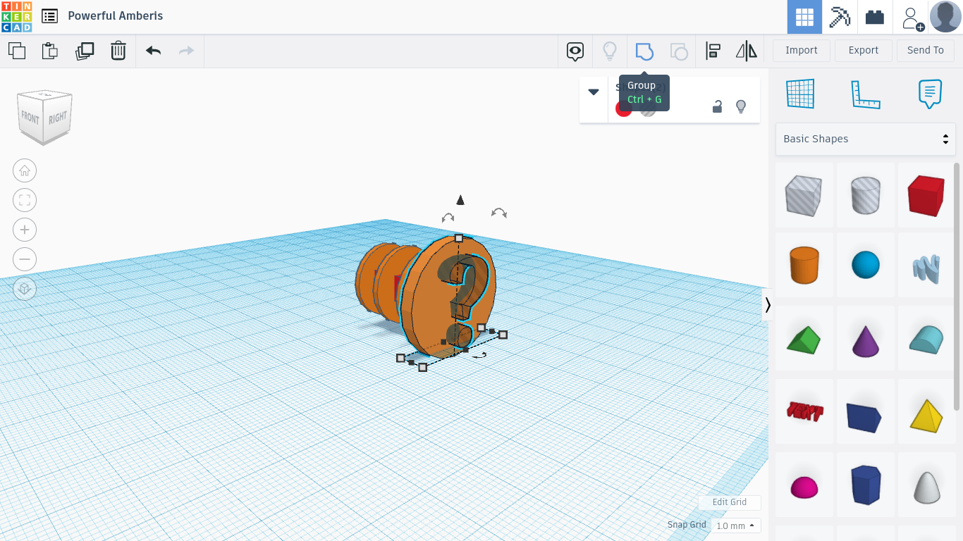Switch to 3D design grid view
The height and width of the screenshot is (541, 963).
tap(804, 17)
